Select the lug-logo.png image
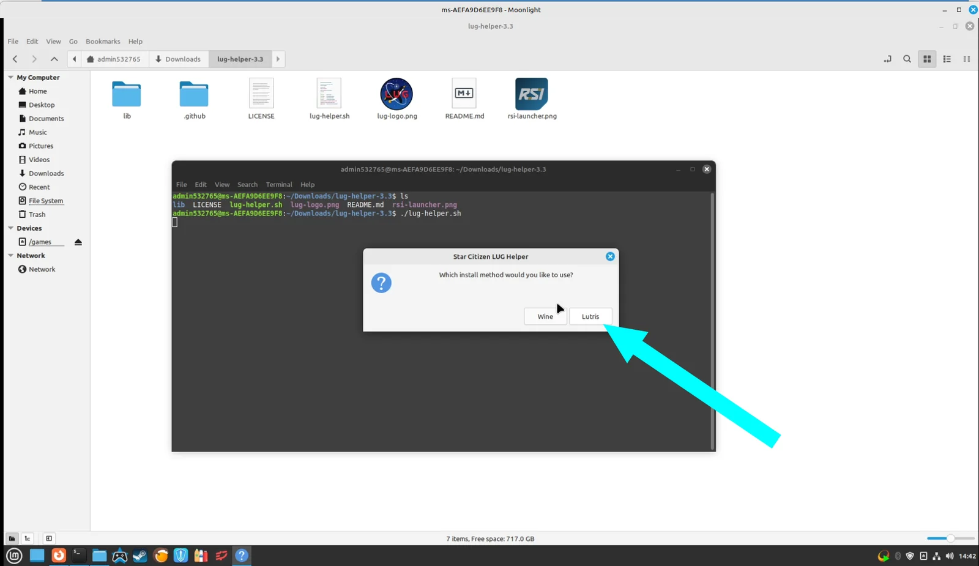This screenshot has width=979, height=566. pos(396,100)
